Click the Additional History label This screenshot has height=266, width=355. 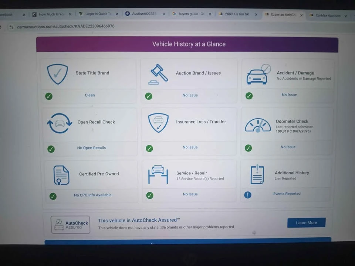292,173
